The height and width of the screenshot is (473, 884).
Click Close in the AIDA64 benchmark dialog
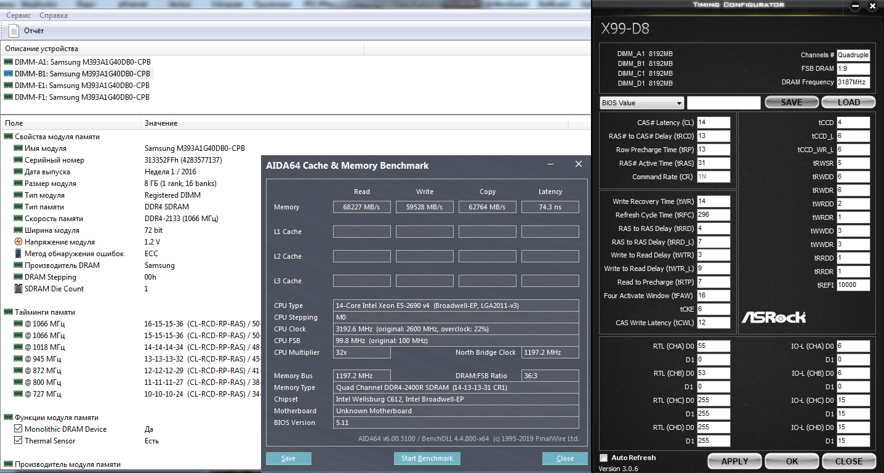565,458
